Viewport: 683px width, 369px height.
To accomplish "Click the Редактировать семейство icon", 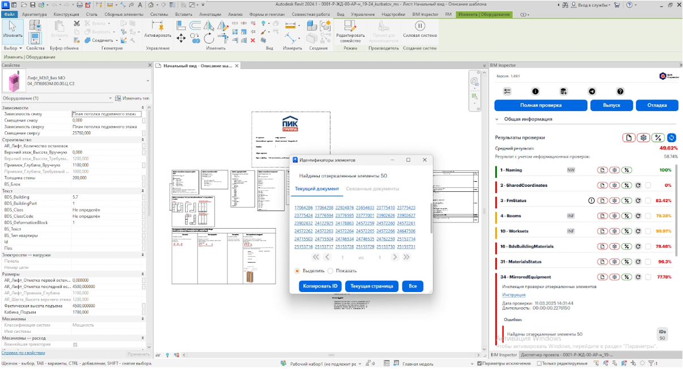I will (x=350, y=25).
